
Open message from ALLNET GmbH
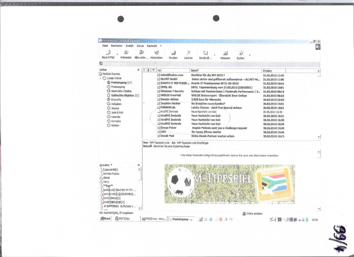221,79
